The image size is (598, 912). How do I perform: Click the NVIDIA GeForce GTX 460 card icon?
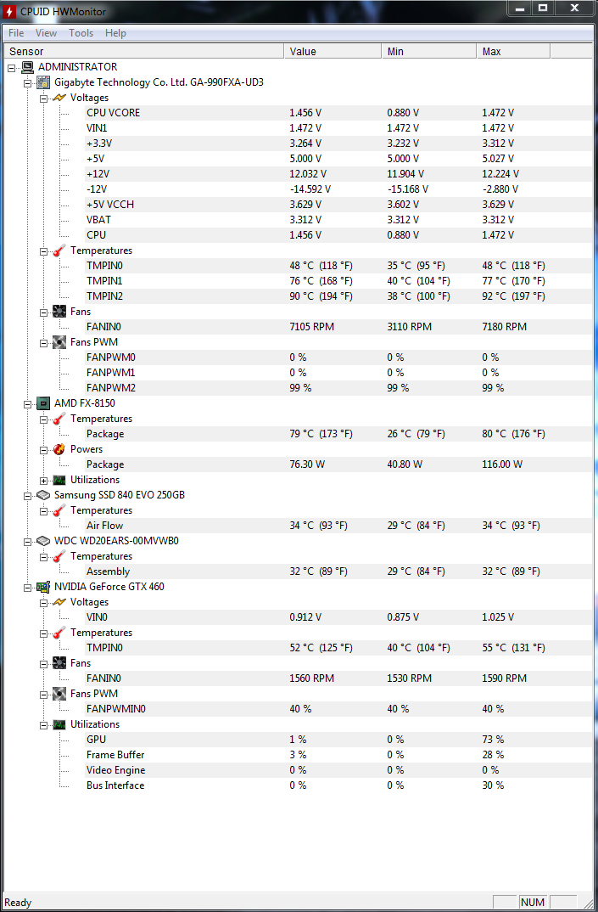[43, 587]
